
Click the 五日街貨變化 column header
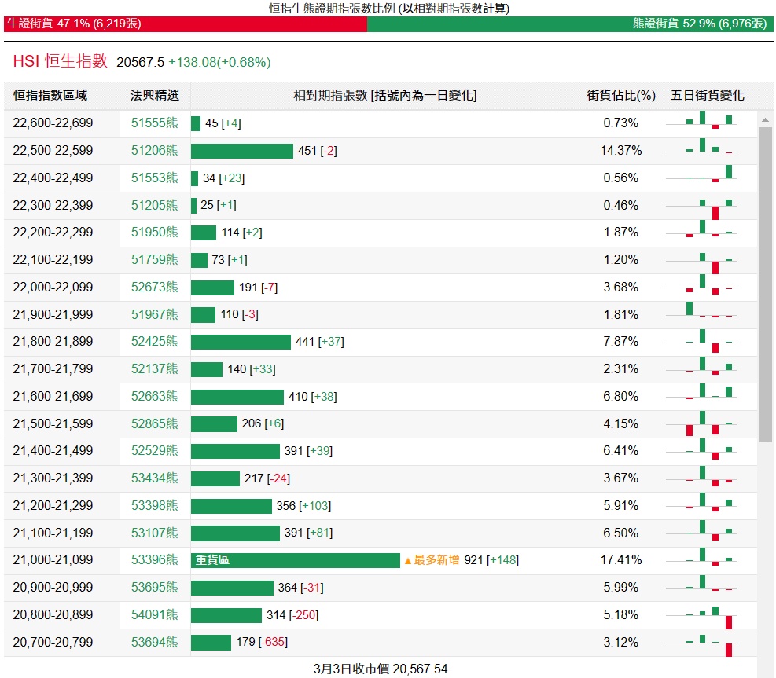(707, 96)
